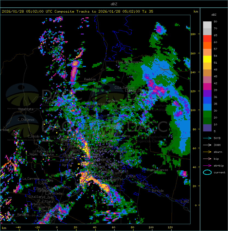The image size is (228, 231).
Task: Click the '80' value on the color scale
Action: click(x=215, y=21)
